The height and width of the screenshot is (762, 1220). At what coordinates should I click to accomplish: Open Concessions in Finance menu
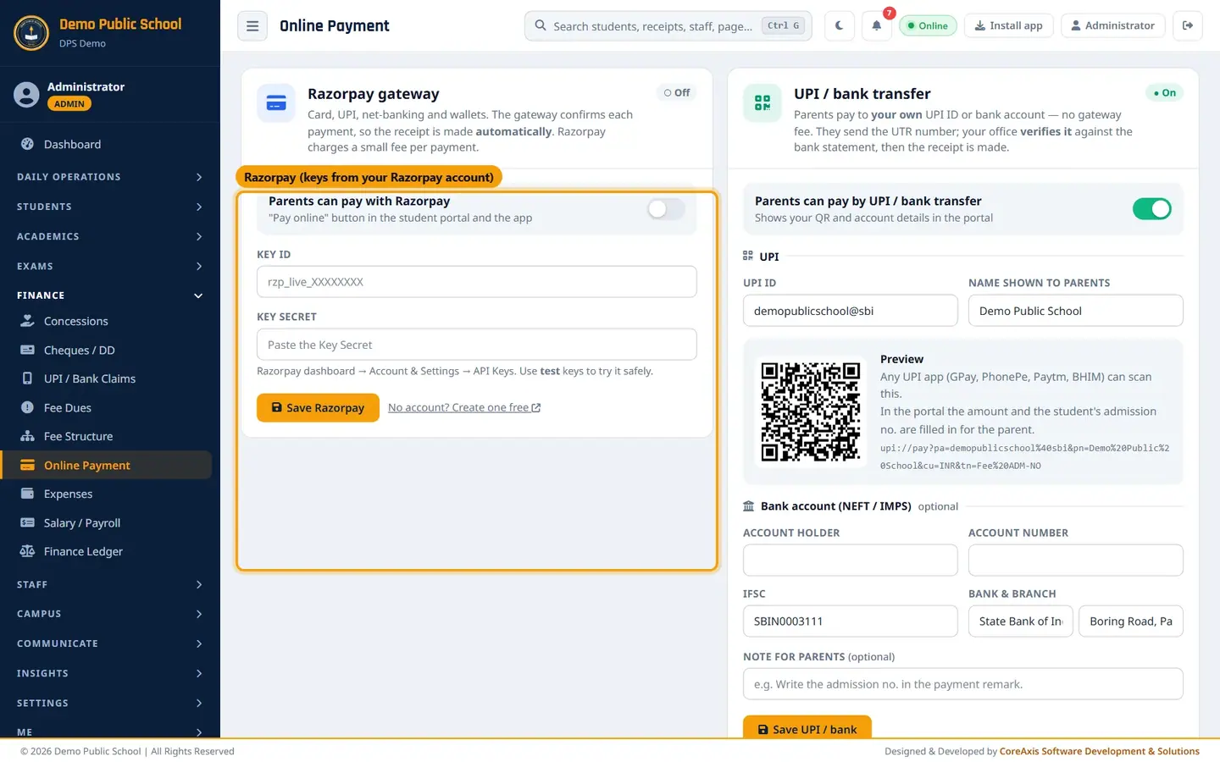(x=107, y=321)
